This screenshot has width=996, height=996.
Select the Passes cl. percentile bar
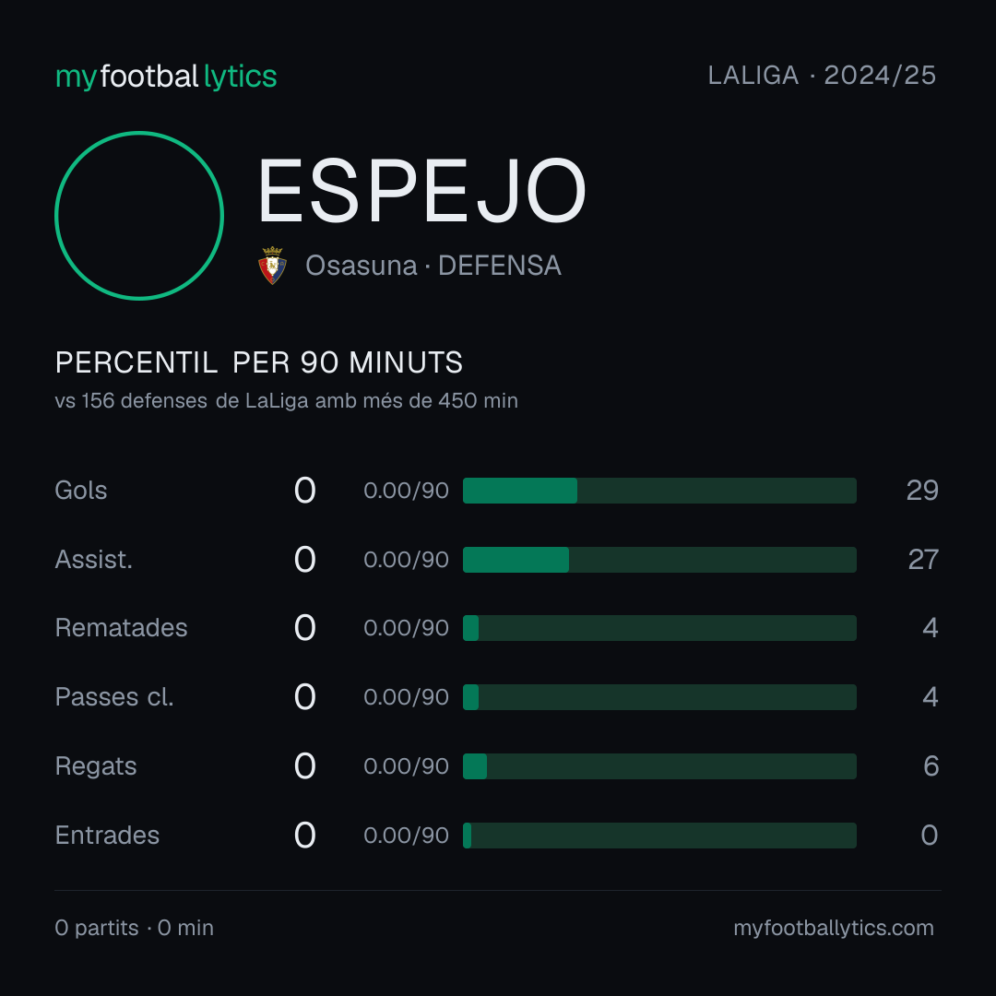point(659,697)
